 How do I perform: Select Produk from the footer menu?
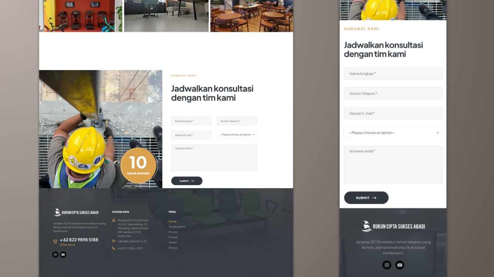pos(173,232)
